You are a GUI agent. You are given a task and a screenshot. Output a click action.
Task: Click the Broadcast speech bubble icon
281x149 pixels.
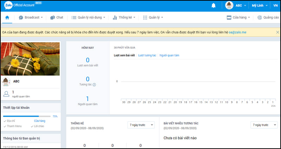21,18
